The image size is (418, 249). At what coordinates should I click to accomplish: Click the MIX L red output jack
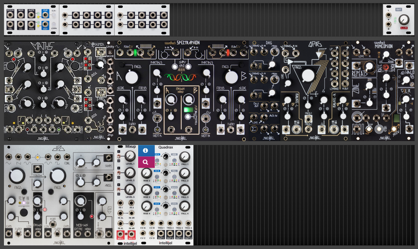point(120,235)
